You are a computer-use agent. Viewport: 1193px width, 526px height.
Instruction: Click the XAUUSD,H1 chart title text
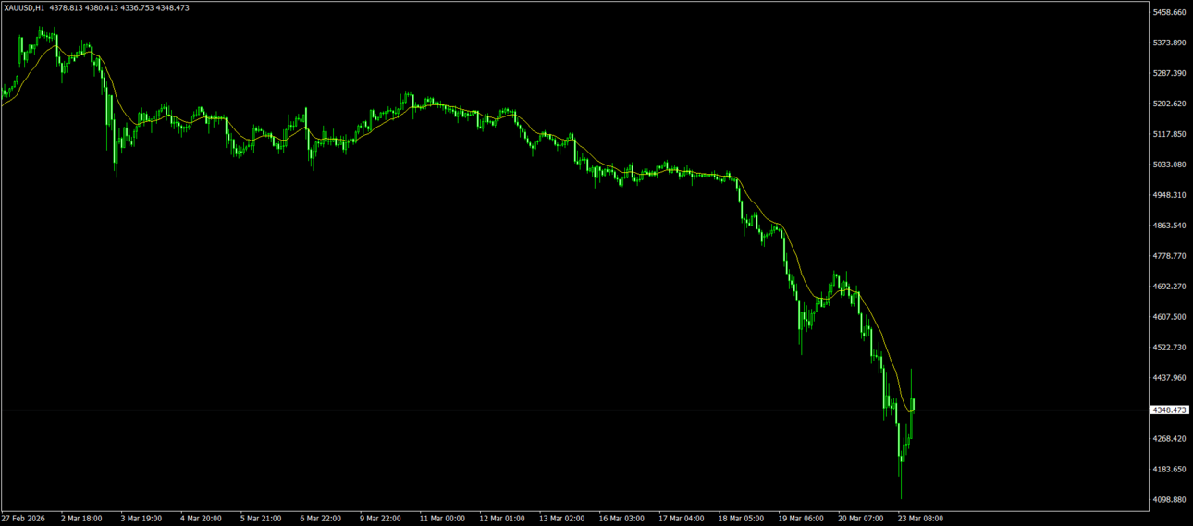point(24,7)
